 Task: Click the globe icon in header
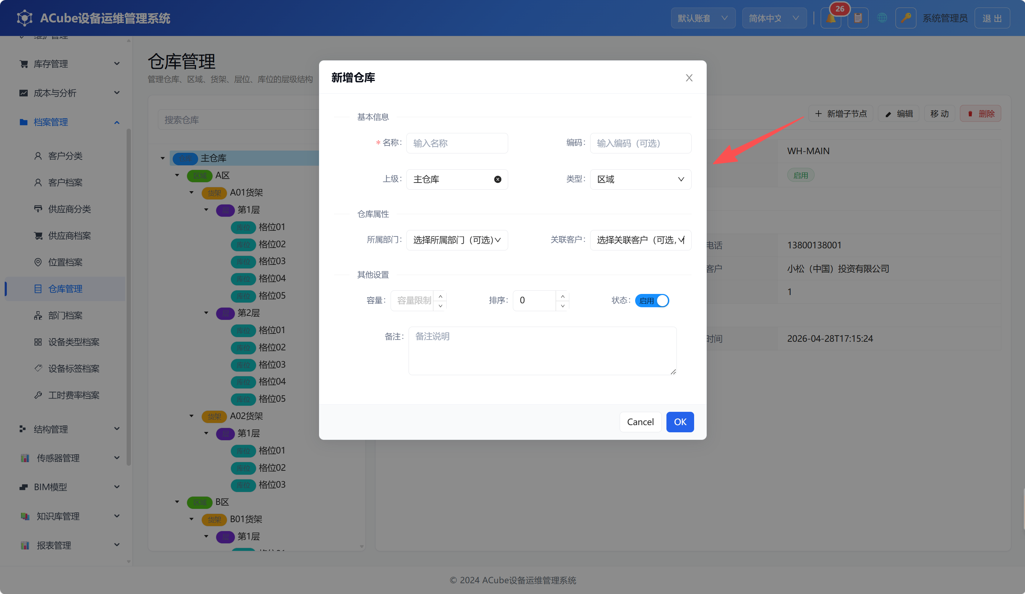pyautogui.click(x=882, y=18)
